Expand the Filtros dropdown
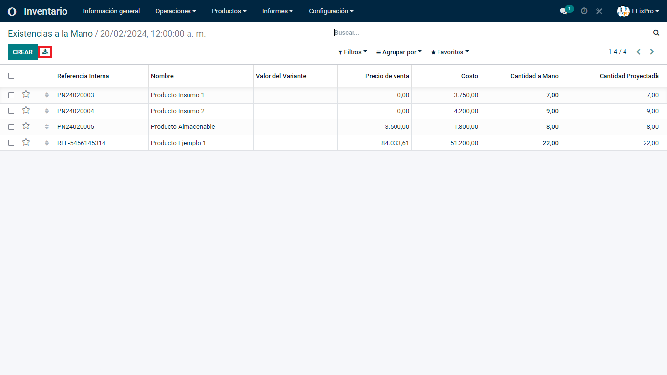The width and height of the screenshot is (667, 375). point(353,52)
